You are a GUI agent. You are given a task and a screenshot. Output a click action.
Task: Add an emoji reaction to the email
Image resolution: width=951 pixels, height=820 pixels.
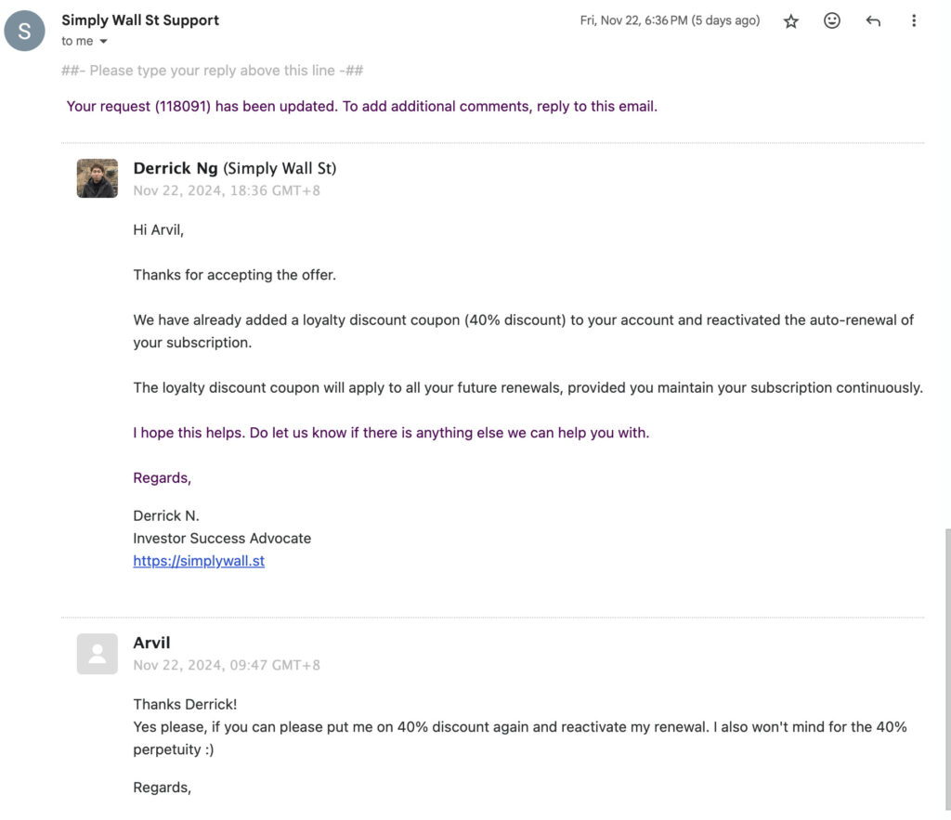tap(832, 20)
